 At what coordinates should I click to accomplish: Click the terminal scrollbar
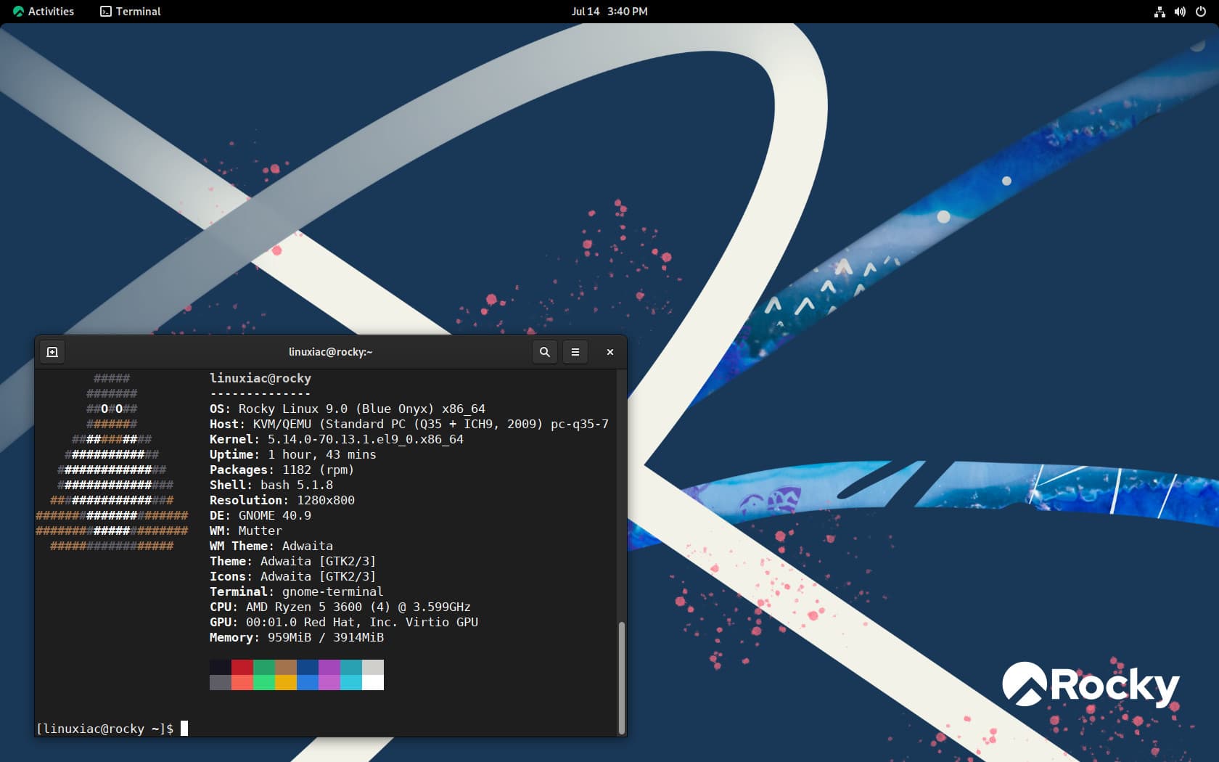[x=622, y=675]
